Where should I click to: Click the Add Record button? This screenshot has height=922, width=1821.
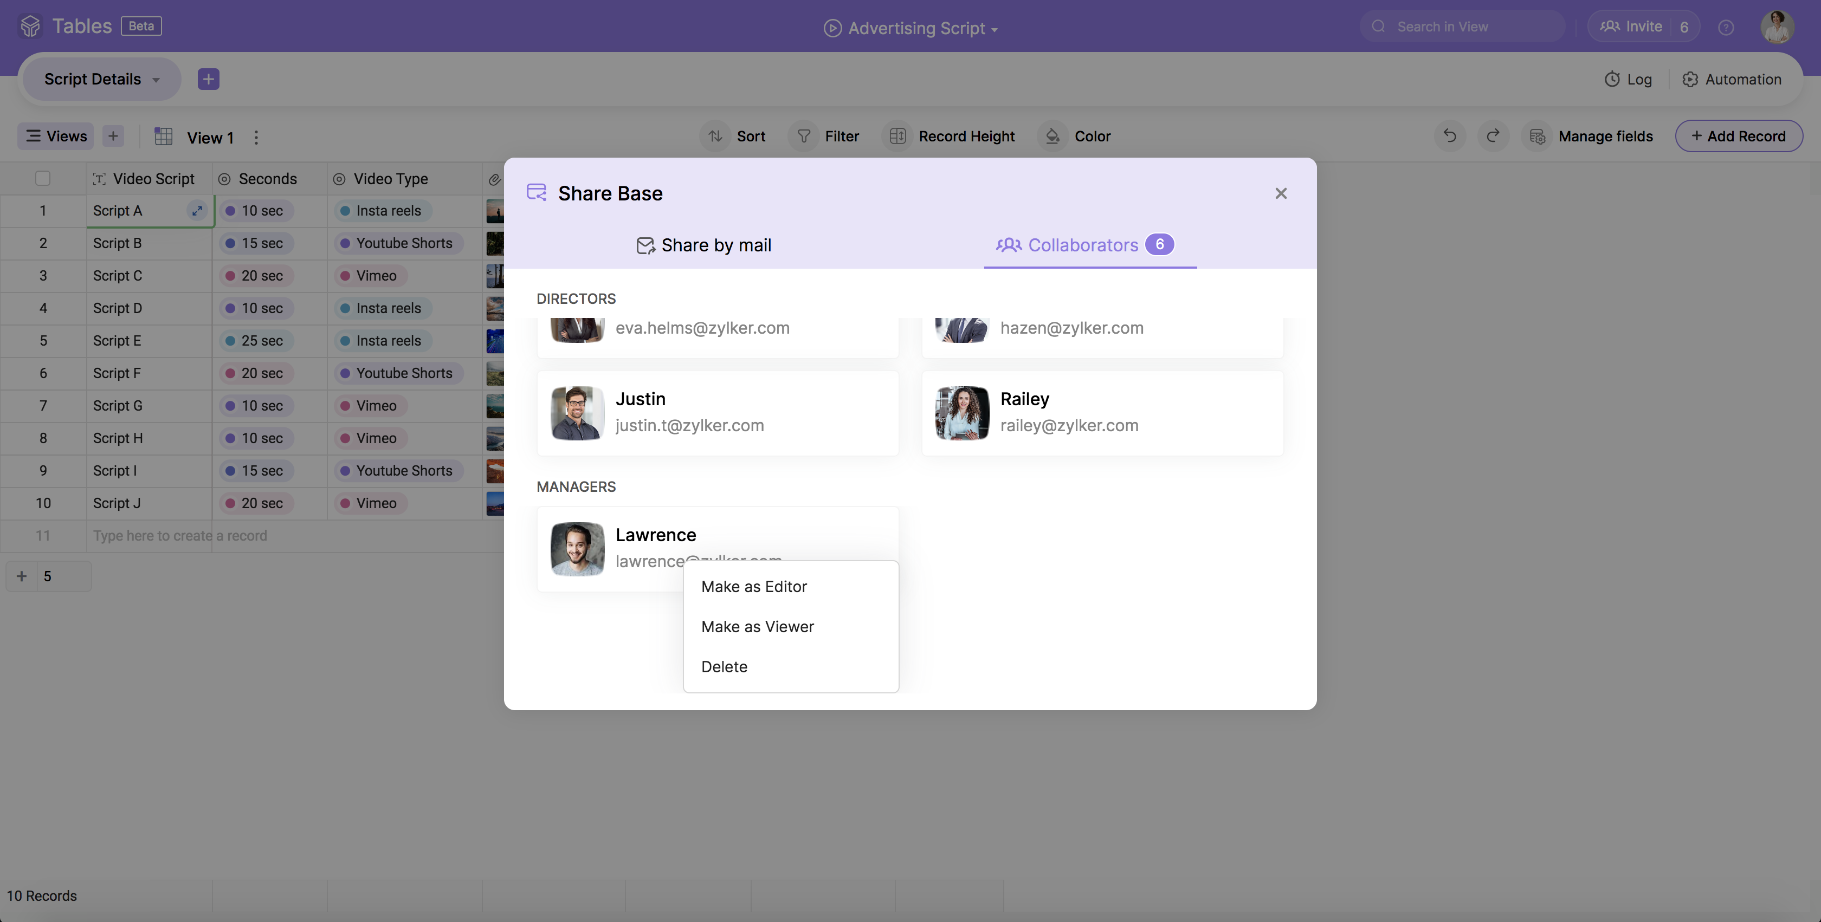tap(1738, 135)
